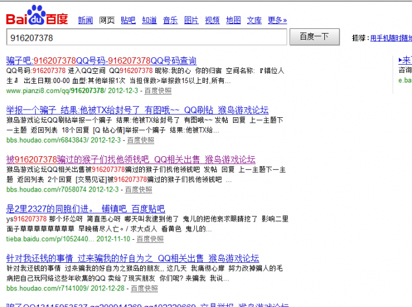Open 百度快照 for the pianzi8.com result
The image size is (412, 307).
pyautogui.click(x=158, y=91)
